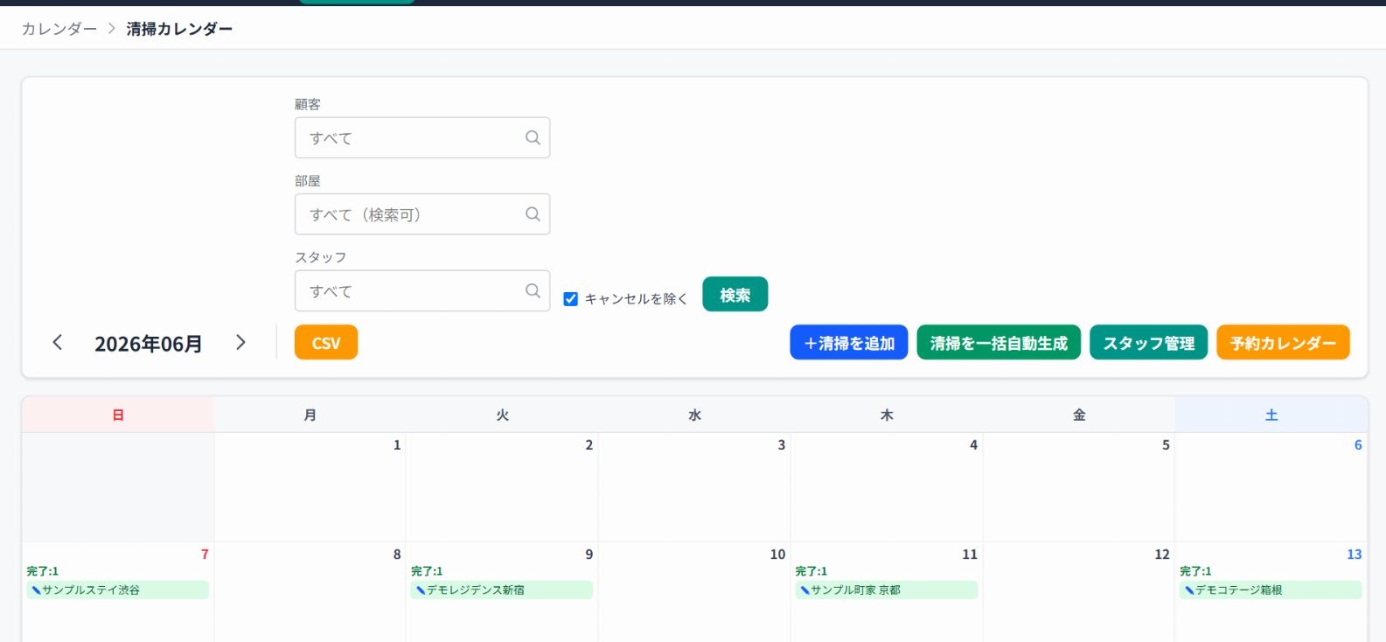Click search icon in スタッフ field
1386x642 pixels.
tap(533, 290)
